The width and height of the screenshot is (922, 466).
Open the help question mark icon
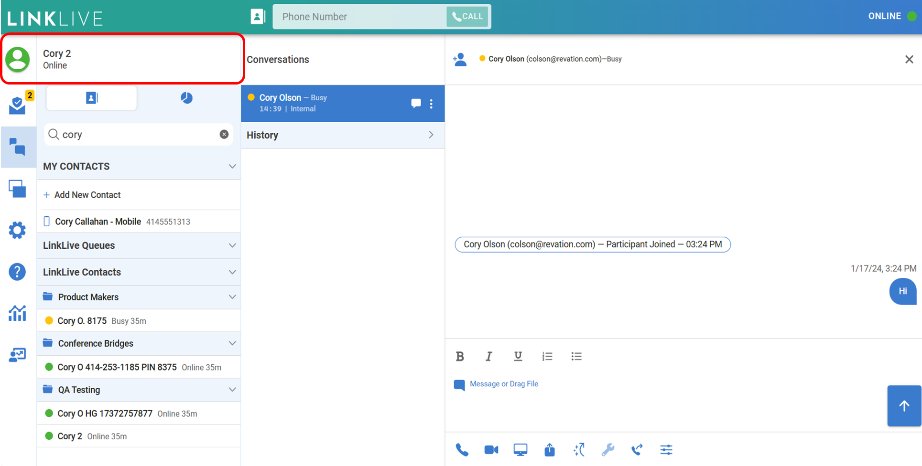(x=17, y=272)
